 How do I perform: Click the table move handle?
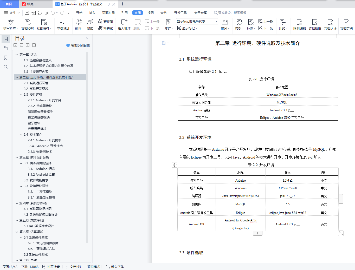175,165
